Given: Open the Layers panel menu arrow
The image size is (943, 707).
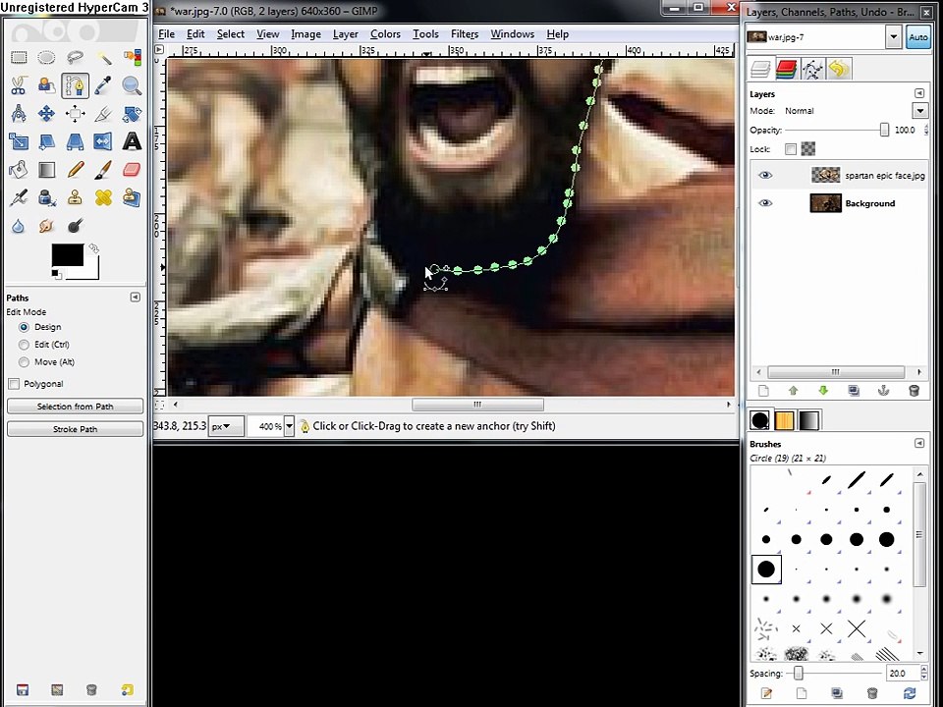Looking at the screenshot, I should 919,93.
